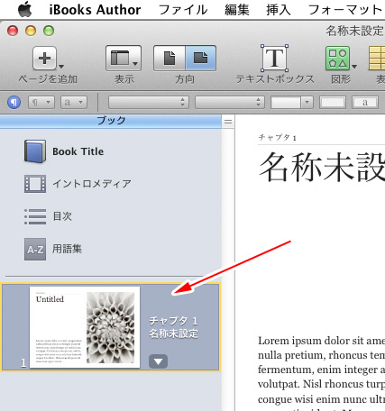
Task: Switch to landscape orientation
Action: click(200, 59)
